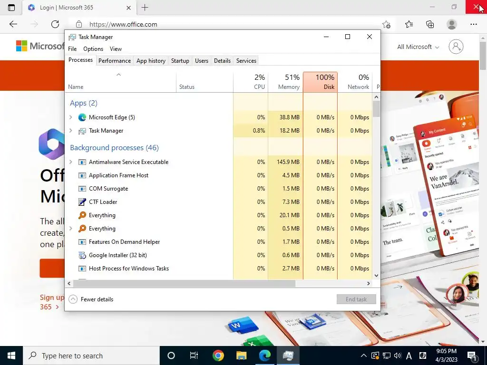The height and width of the screenshot is (365, 487).
Task: Reload the office.com page
Action: point(55,24)
